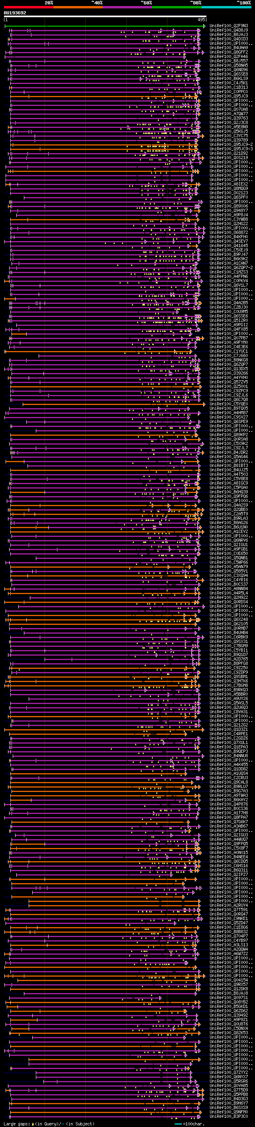Click hit label UniRef100_Q21D92
Screen dimensions: 255x1127
click(229, 153)
